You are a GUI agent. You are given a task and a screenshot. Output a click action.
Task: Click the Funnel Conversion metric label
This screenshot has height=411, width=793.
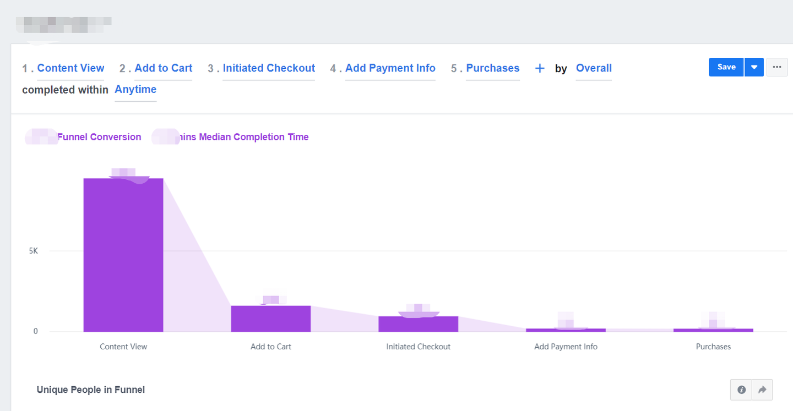(99, 137)
